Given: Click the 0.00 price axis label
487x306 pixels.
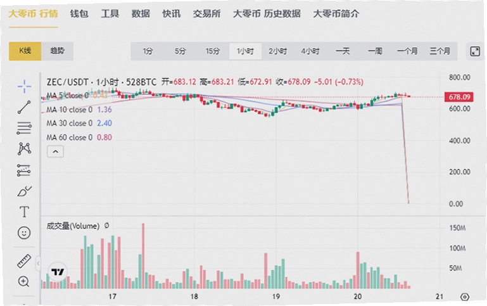Looking at the screenshot, I should pyautogui.click(x=456, y=204).
